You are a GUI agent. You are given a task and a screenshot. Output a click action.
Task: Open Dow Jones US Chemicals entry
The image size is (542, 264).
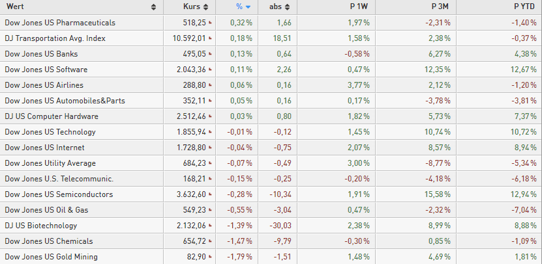(49, 241)
